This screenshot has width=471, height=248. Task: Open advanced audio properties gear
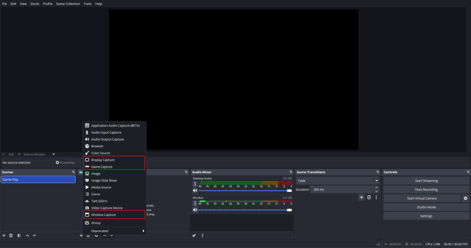(x=194, y=236)
